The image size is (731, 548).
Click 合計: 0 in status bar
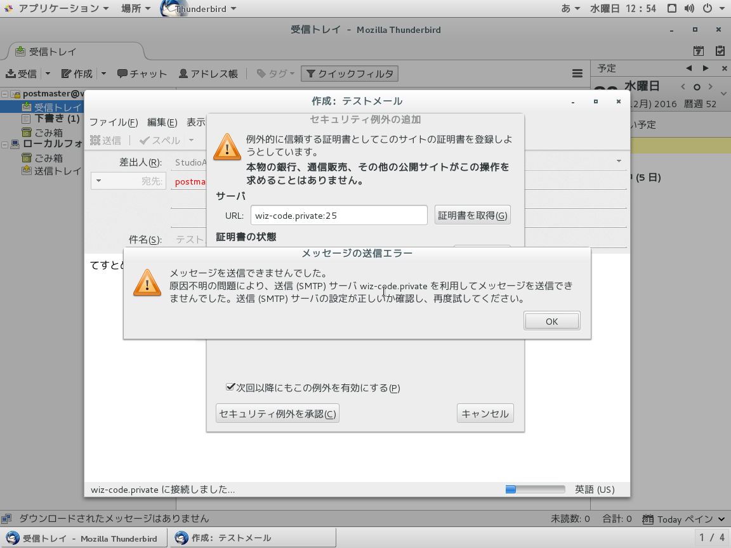tap(617, 519)
